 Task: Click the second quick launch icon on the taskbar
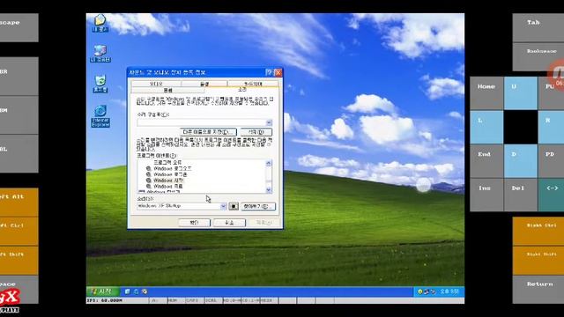(x=136, y=291)
